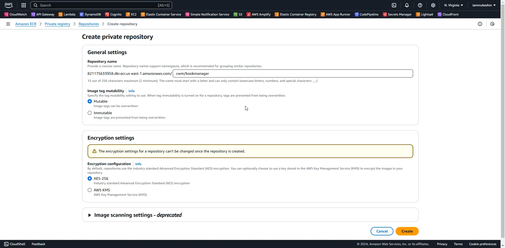Open the notifications bell
The image size is (505, 248).
407,5
